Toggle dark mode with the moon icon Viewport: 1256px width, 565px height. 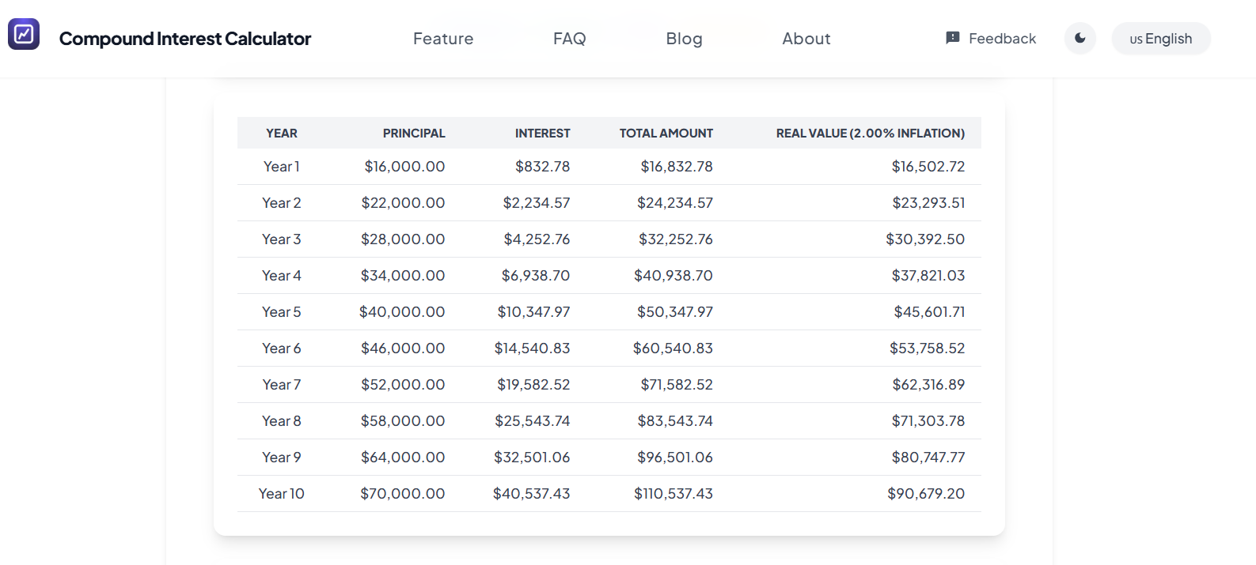click(1080, 38)
